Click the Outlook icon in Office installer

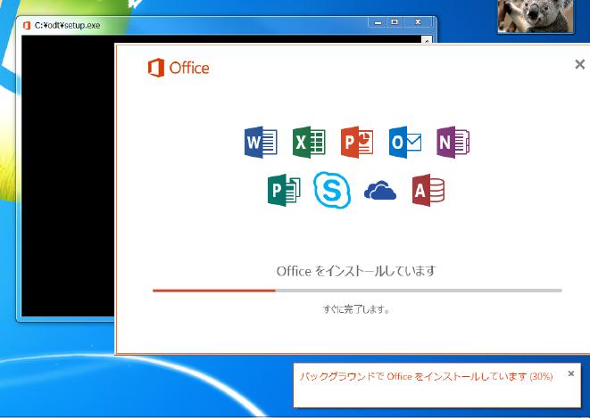[405, 143]
